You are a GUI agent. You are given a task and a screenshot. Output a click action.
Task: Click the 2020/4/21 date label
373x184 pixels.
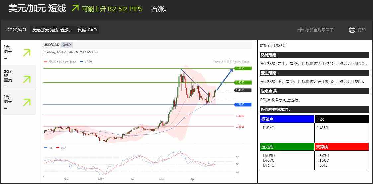click(17, 30)
